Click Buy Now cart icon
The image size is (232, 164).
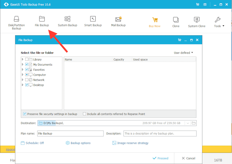click(155, 20)
